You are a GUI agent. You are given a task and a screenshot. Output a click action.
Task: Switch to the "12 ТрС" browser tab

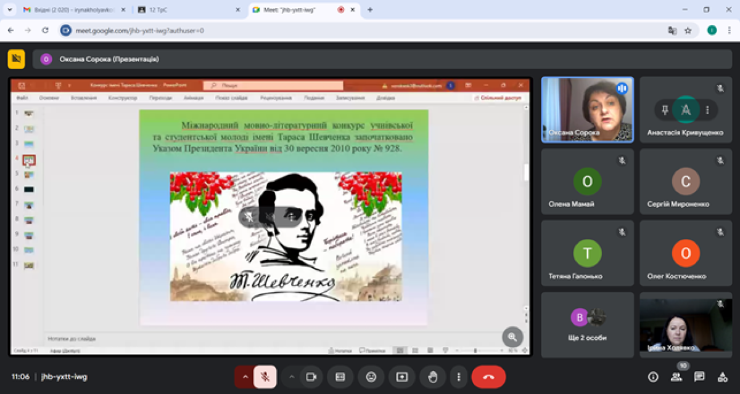[x=185, y=10]
